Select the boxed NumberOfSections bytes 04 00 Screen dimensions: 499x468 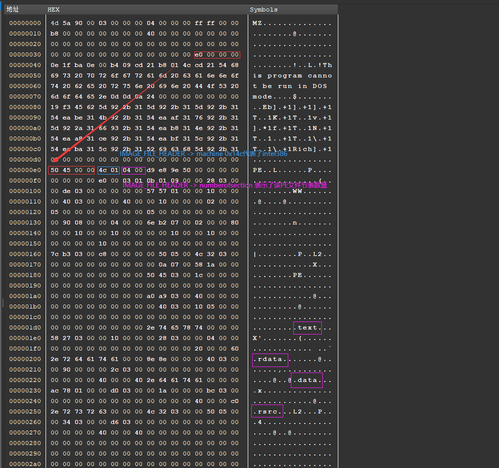[x=133, y=170]
